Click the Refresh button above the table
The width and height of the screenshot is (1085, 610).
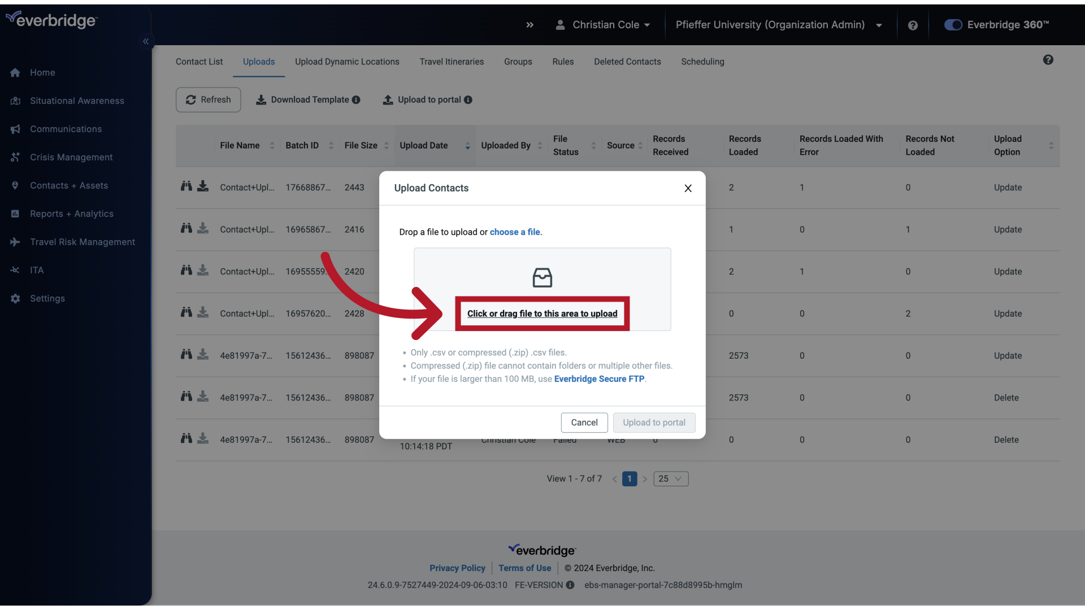[x=208, y=99]
